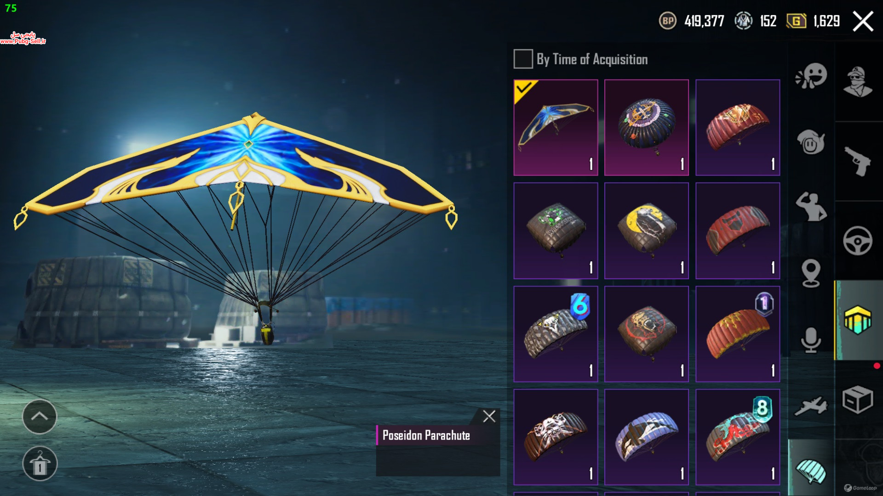Click the gold G currency icon

796,21
